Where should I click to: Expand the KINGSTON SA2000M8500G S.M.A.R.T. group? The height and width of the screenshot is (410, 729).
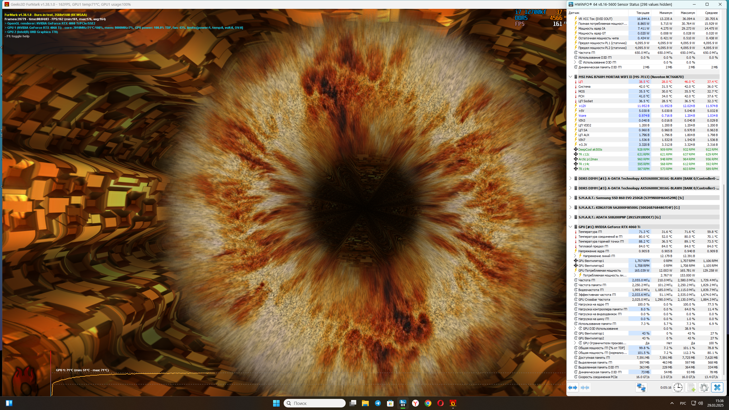[x=570, y=208]
